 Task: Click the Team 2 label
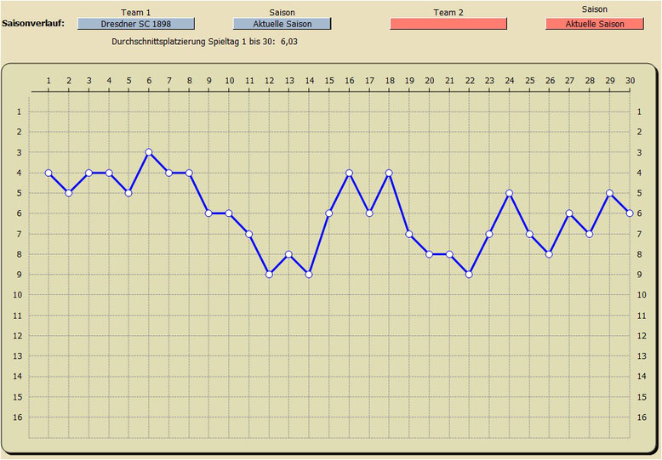tap(448, 12)
